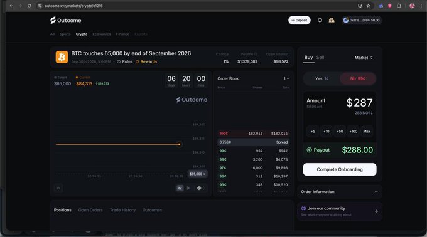Click the 99¢ bid row in order book
Image resolution: width=427 pixels, height=237 pixels.
coord(253,151)
